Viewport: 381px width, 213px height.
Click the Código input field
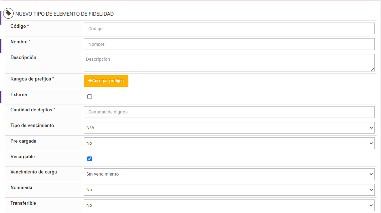pos(229,28)
